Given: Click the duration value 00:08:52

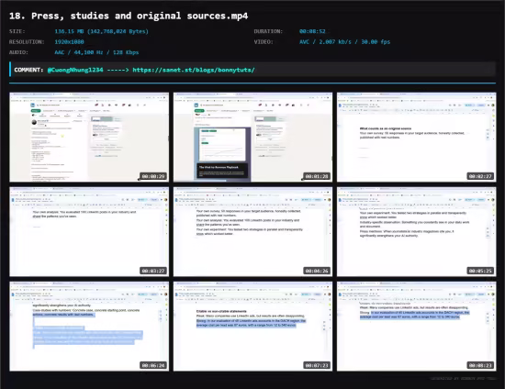Looking at the screenshot, I should tap(312, 31).
